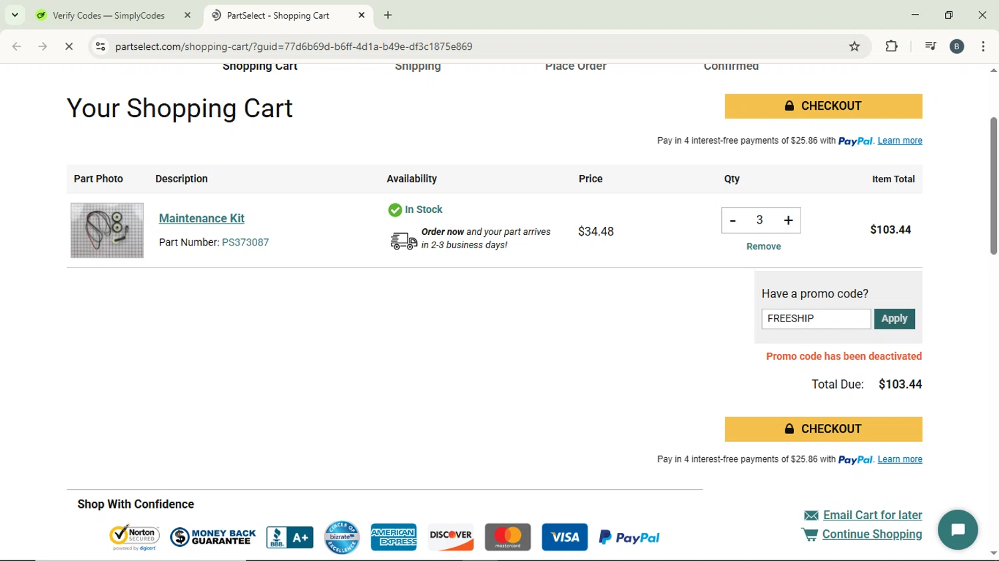Stop page loading with X icon
The width and height of the screenshot is (999, 561).
click(x=69, y=47)
